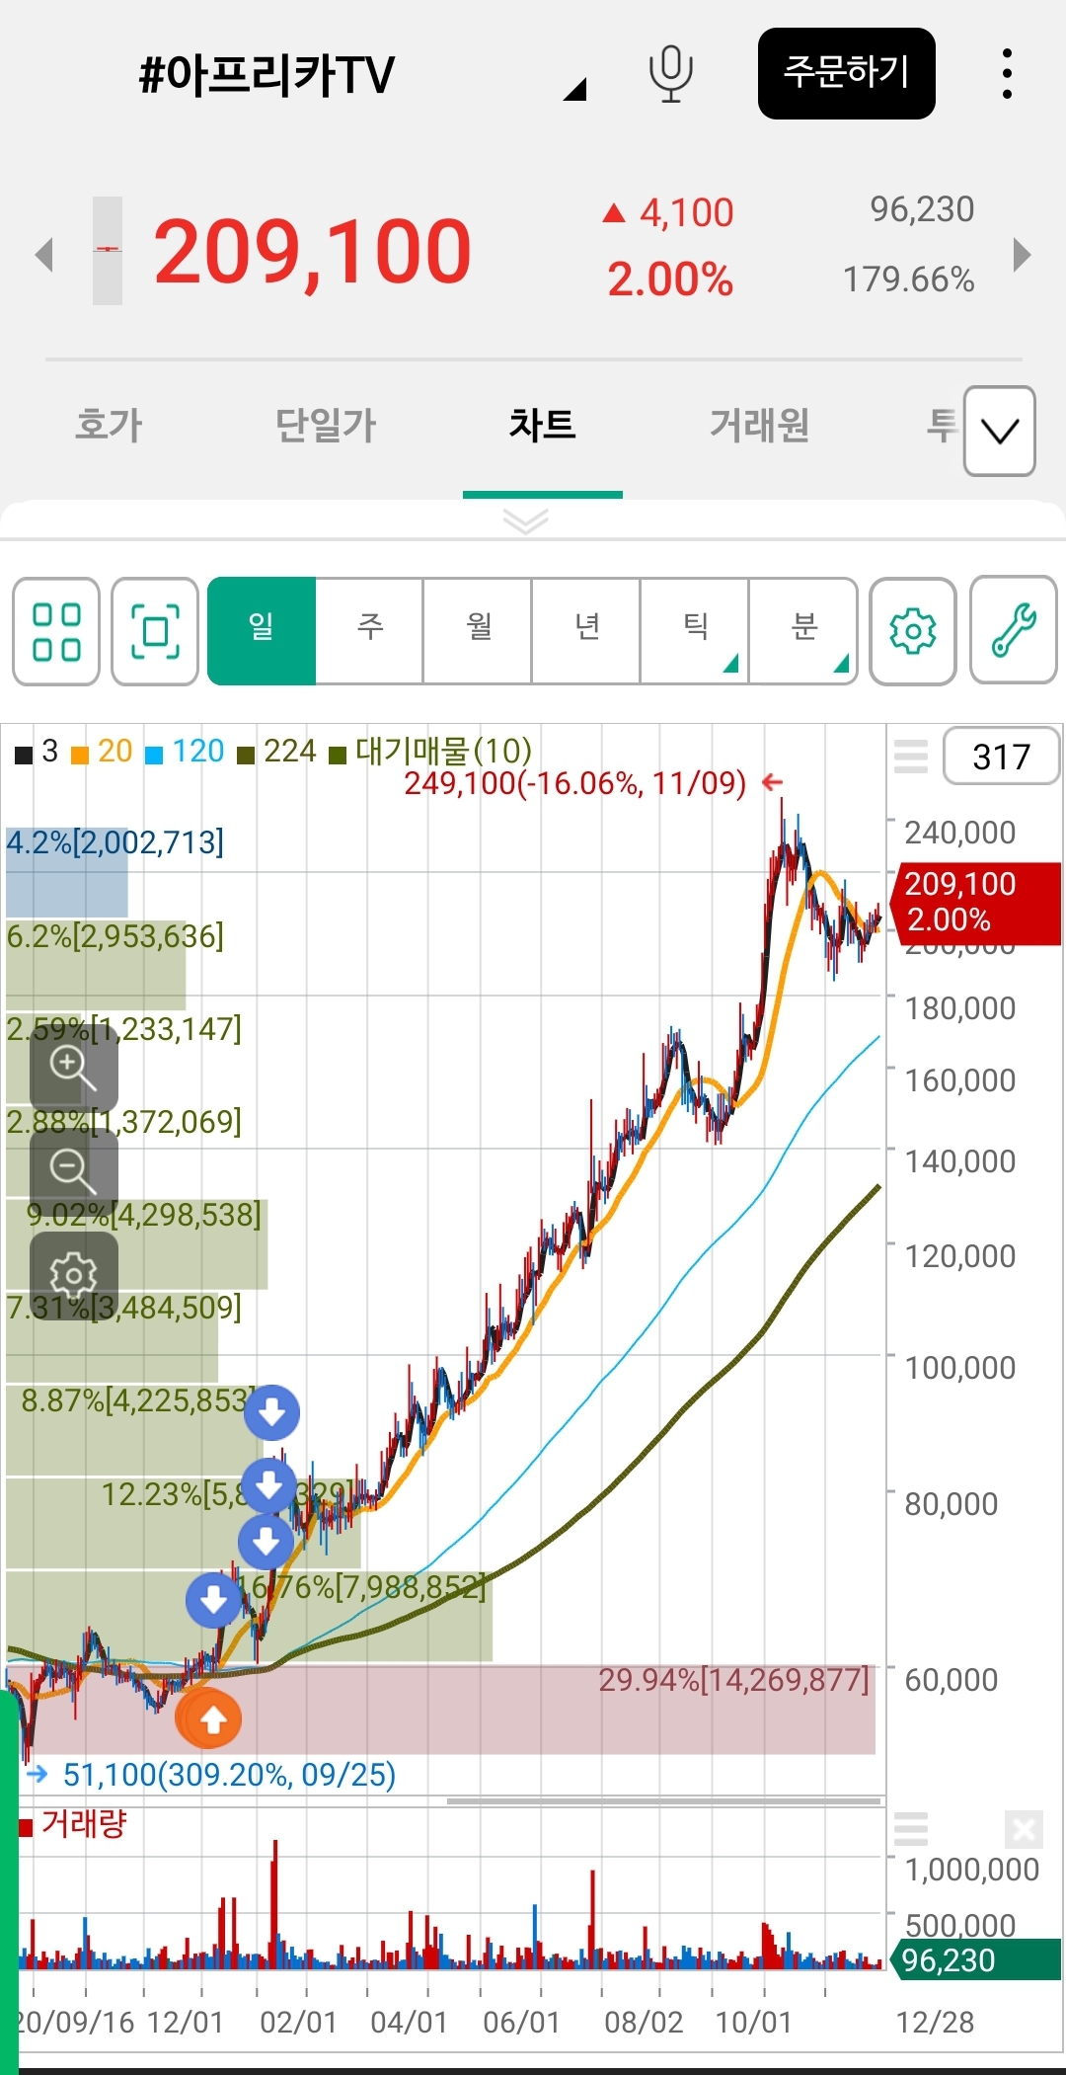This screenshot has height=2075, width=1066.
Task: Open the wrench chart tools icon
Action: click(1013, 631)
